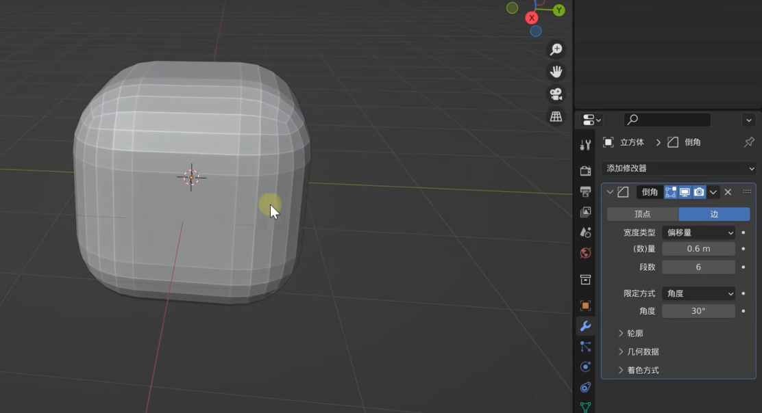Click the (数)量 field showing 0.6 m
762x413 pixels.
point(699,249)
